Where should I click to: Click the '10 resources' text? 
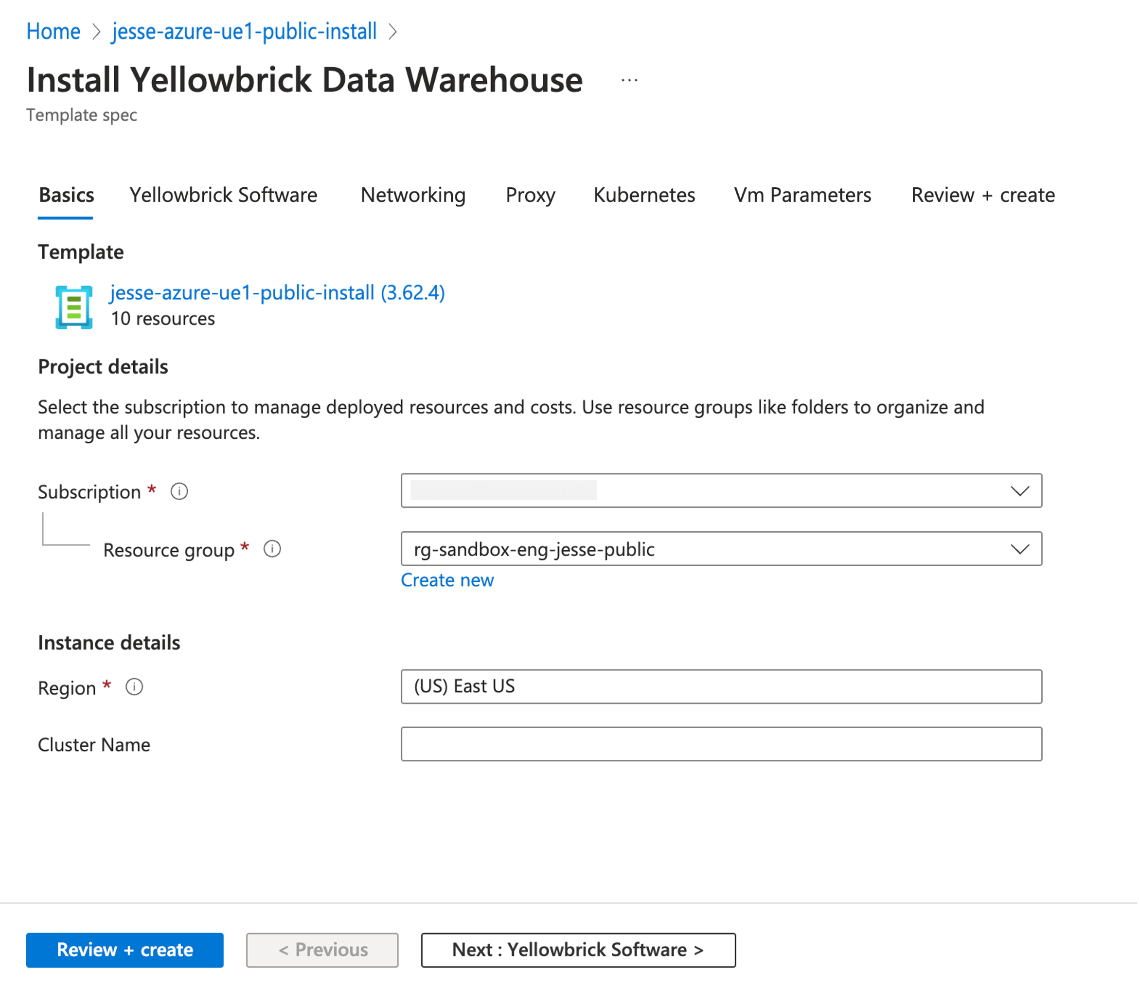(162, 319)
